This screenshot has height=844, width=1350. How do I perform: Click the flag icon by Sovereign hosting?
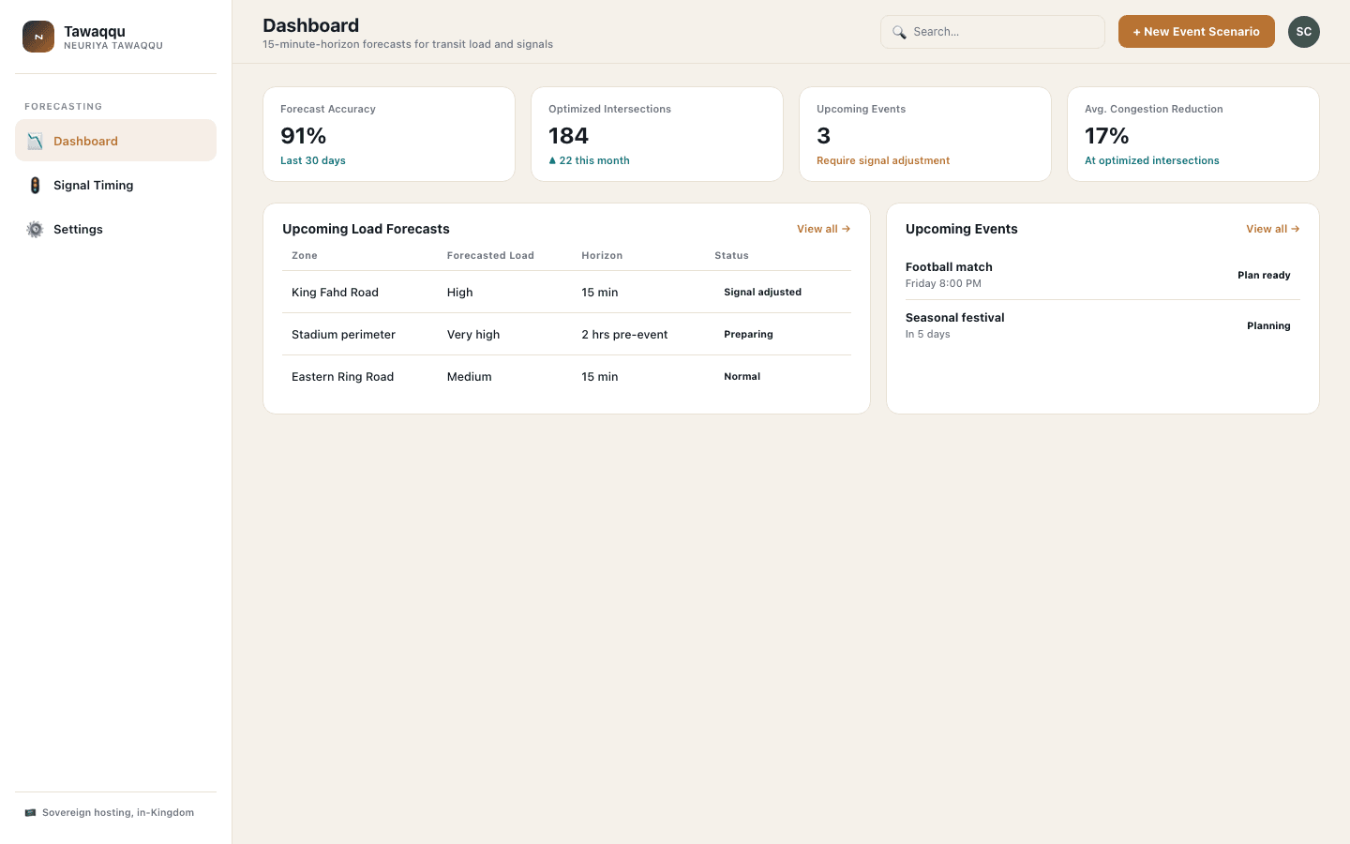(x=30, y=813)
